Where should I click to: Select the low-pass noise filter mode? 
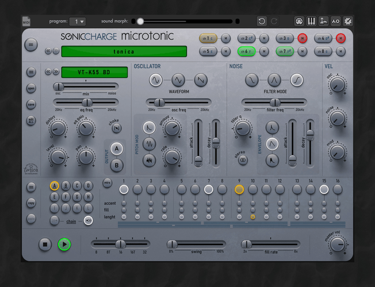click(251, 80)
